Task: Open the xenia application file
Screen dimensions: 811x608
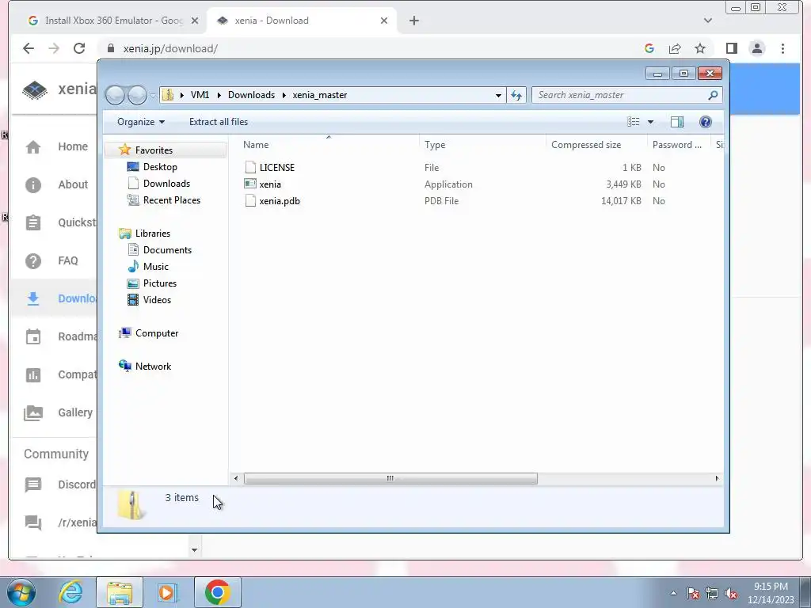Action: [x=270, y=184]
